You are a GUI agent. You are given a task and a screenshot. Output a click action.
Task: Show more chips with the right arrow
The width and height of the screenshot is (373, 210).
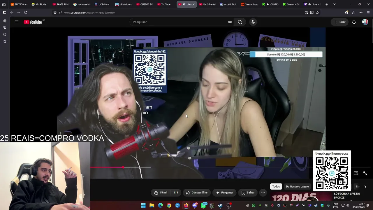(x=365, y=187)
